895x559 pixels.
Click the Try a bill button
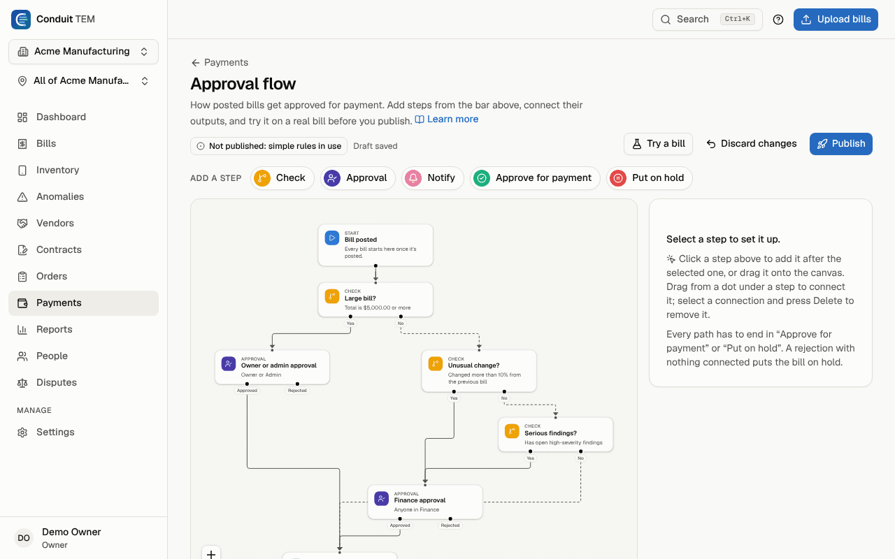pos(658,144)
